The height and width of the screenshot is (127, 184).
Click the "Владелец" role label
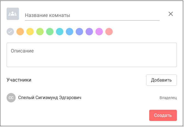pyautogui.click(x=168, y=98)
